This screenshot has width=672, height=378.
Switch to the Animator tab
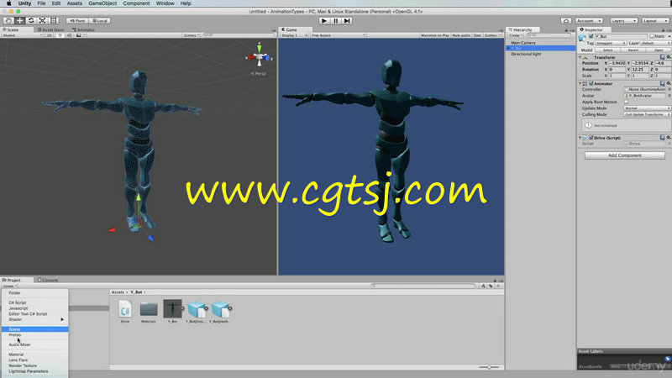click(83, 29)
